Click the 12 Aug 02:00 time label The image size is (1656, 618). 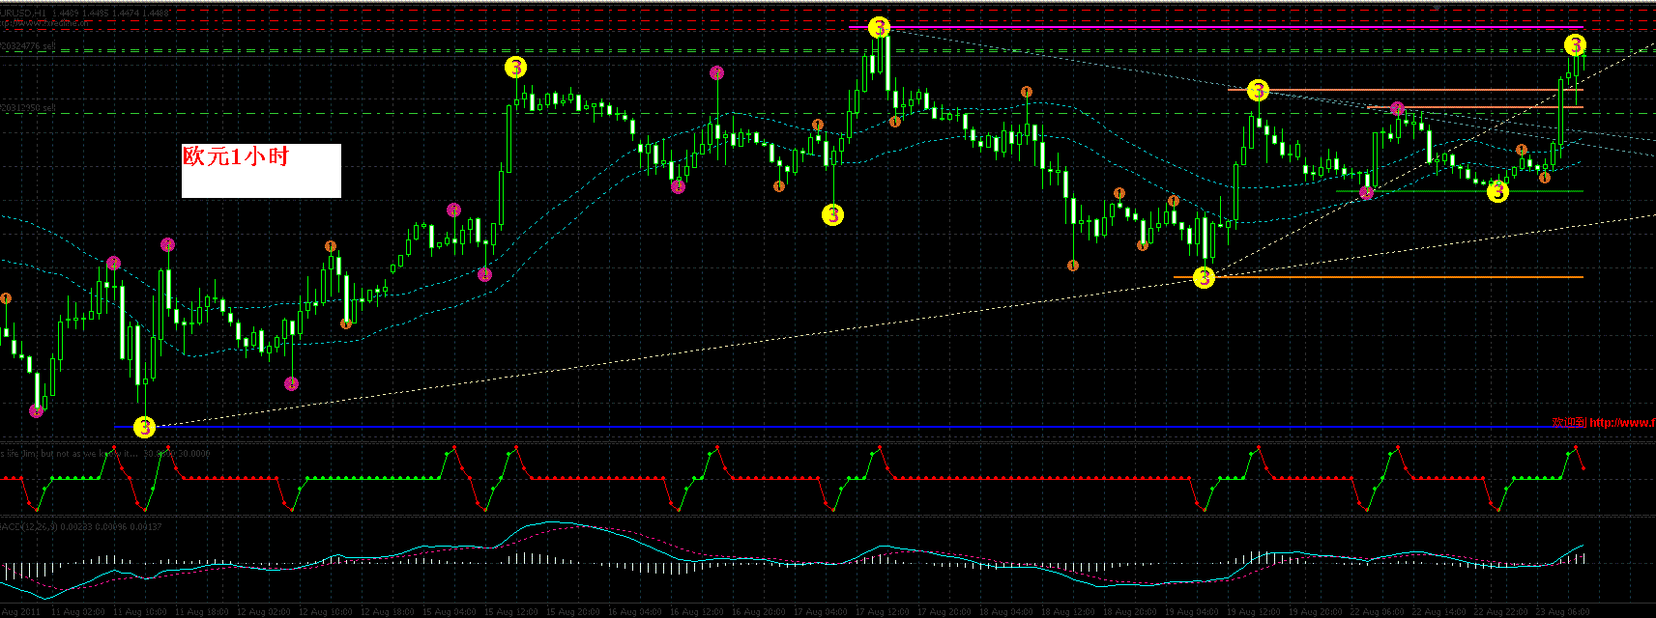pyautogui.click(x=263, y=612)
